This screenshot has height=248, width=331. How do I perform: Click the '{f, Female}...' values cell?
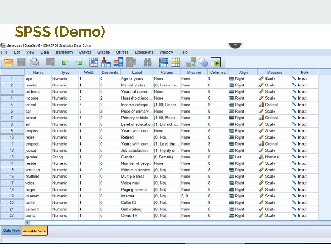(x=167, y=157)
